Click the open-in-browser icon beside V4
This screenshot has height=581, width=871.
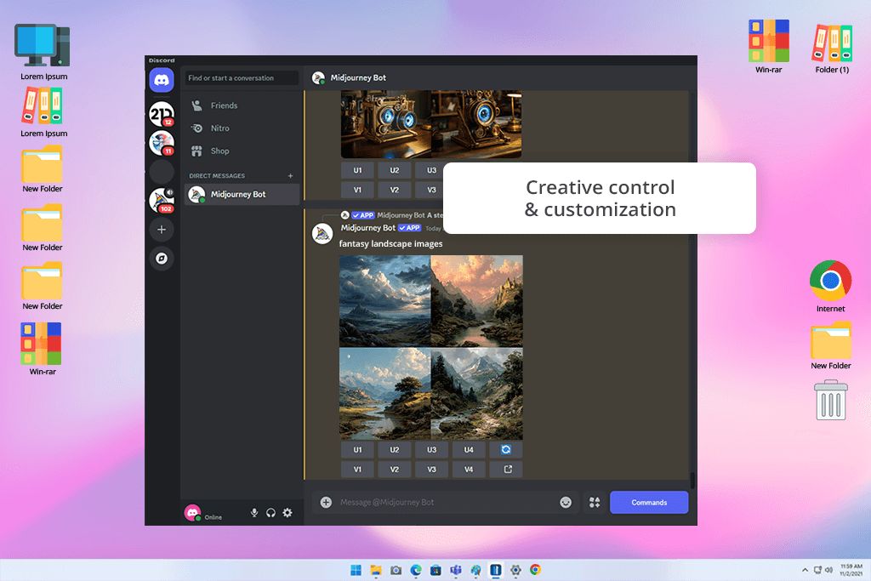[506, 470]
